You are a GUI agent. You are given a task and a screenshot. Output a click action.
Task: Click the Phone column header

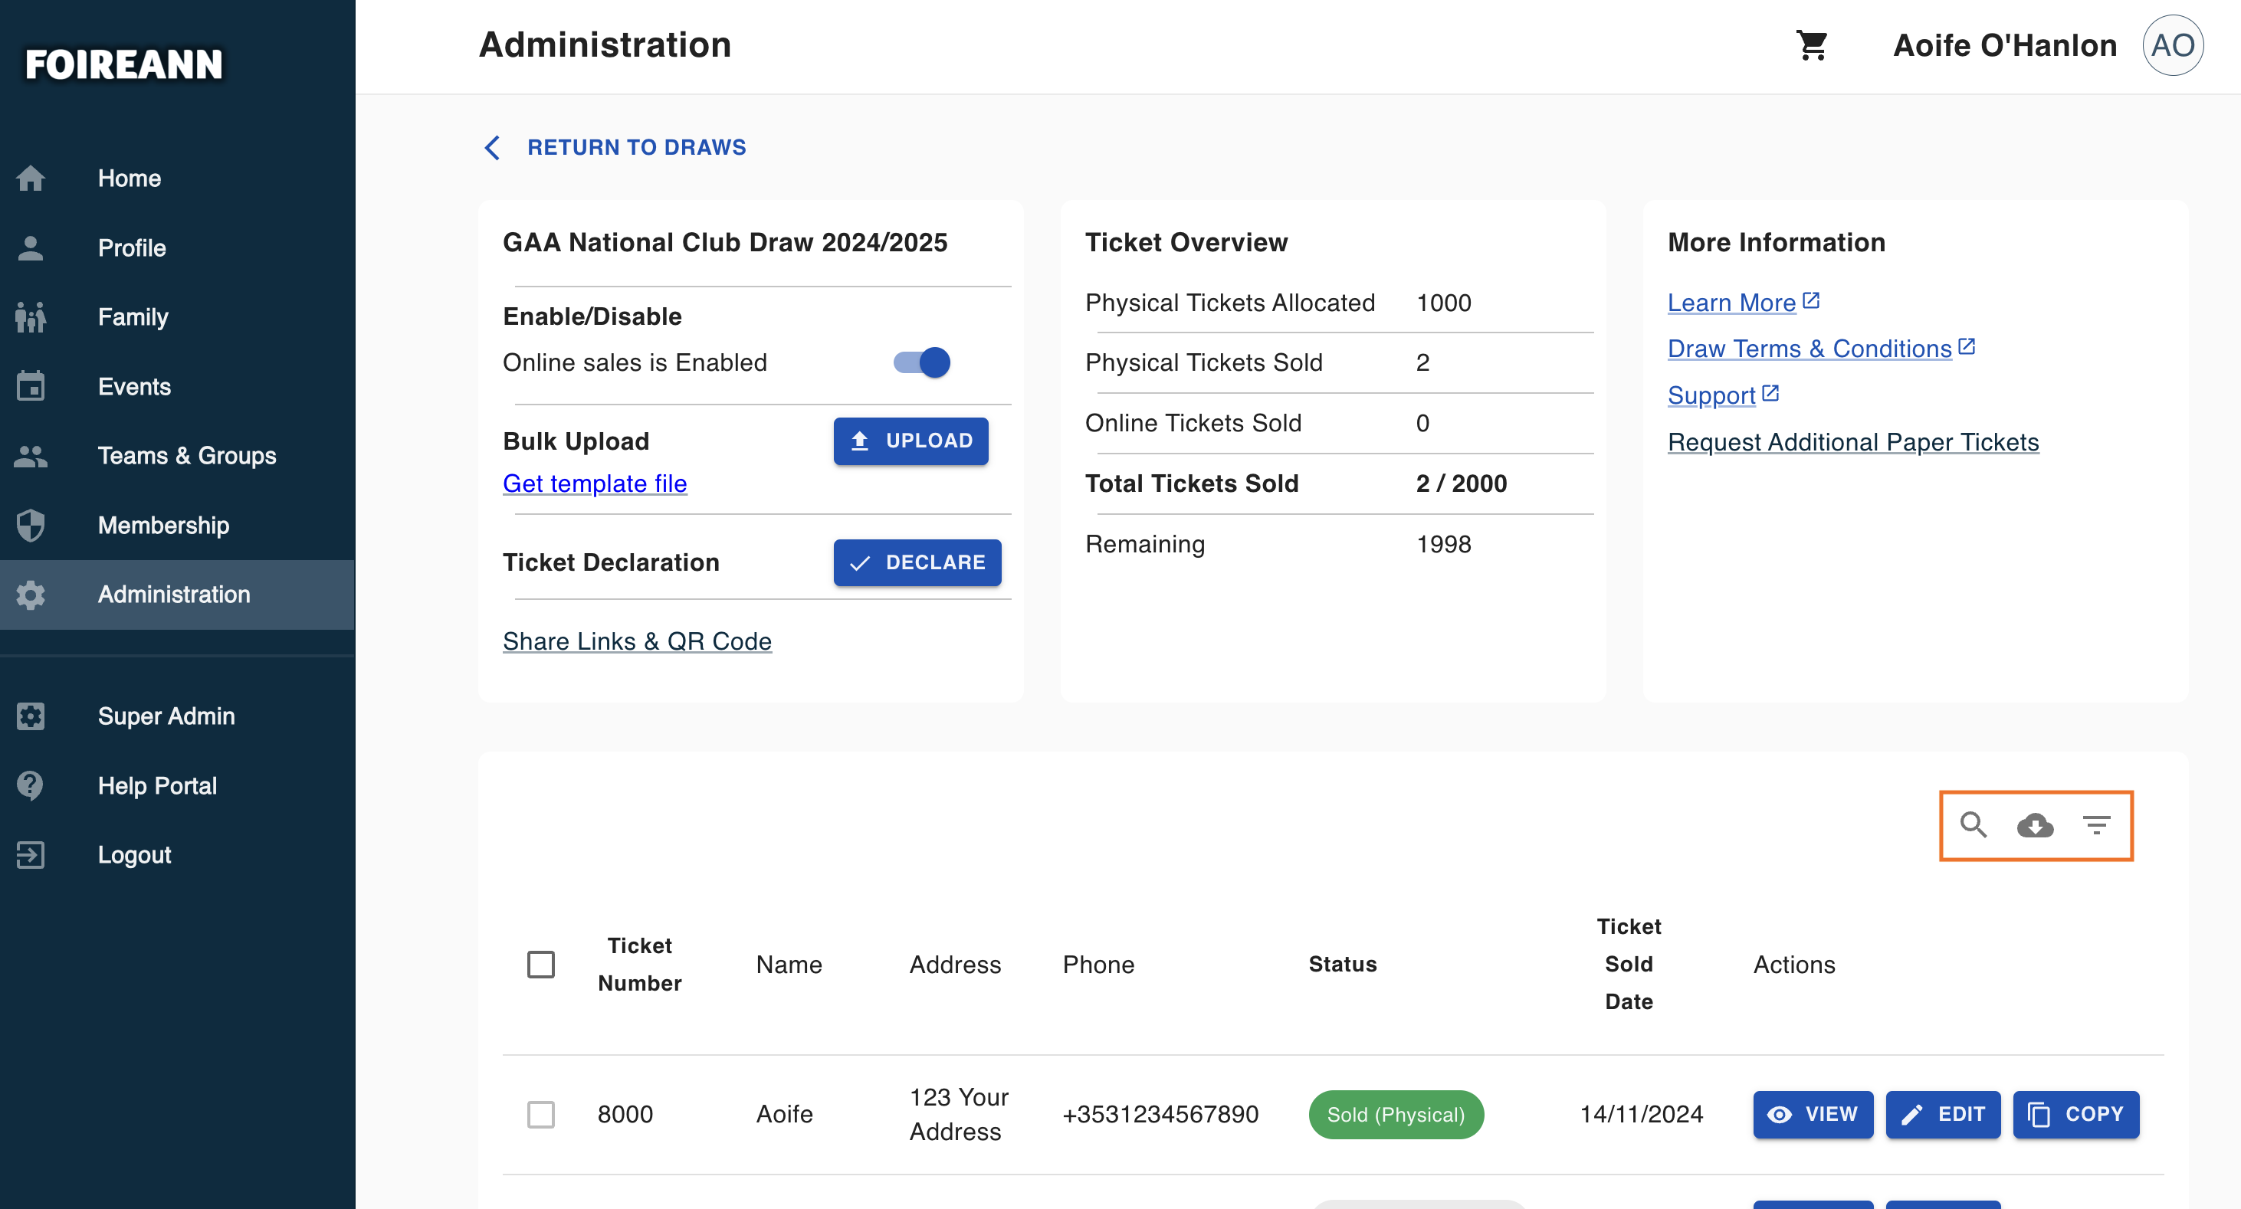(x=1098, y=965)
